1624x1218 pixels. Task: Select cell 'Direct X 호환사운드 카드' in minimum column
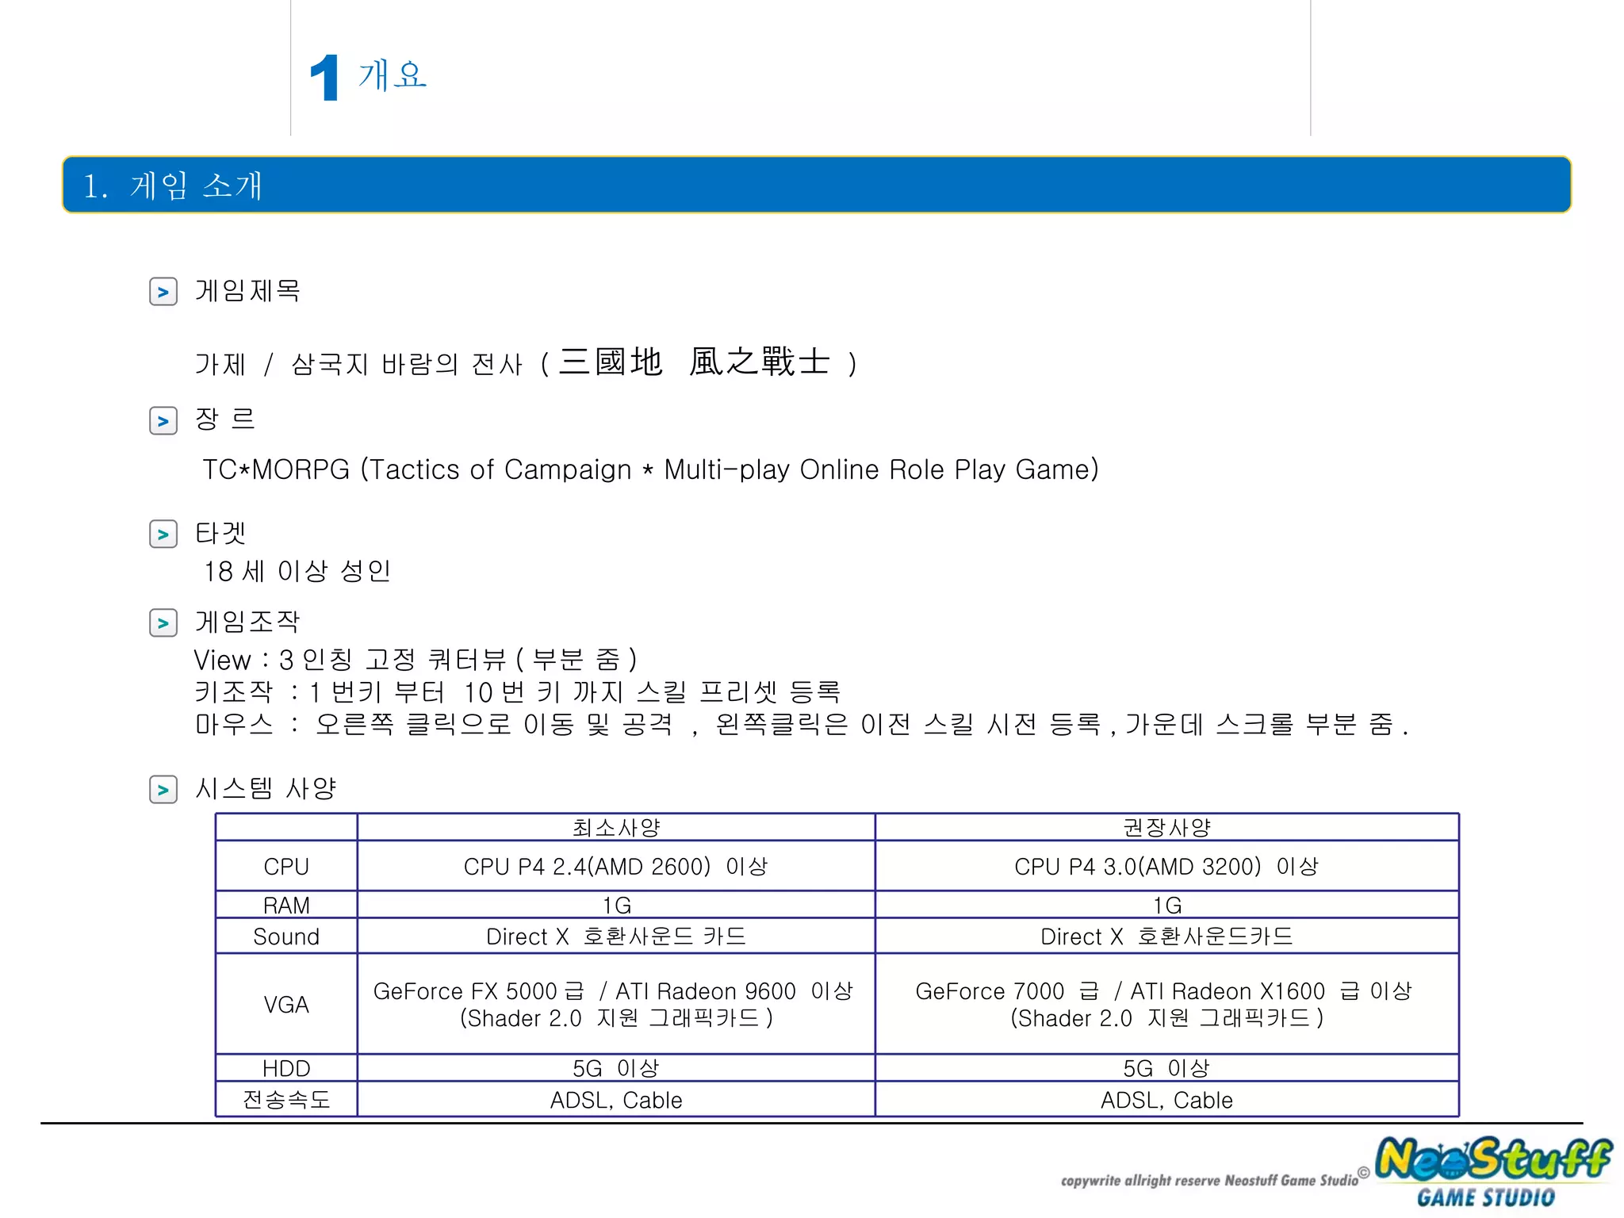616,936
